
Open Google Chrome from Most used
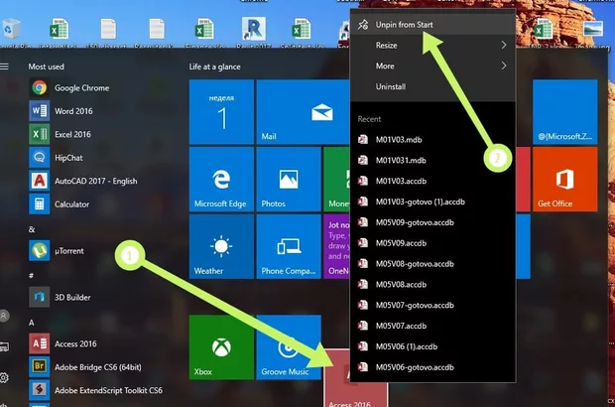pos(70,88)
